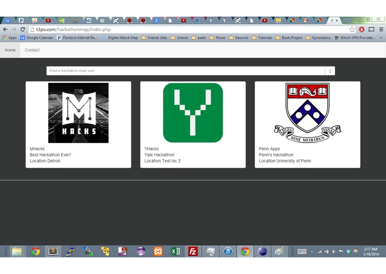Image resolution: width=386 pixels, height=274 pixels.
Task: Switch to the green W3 browser tab
Action: [62, 21]
